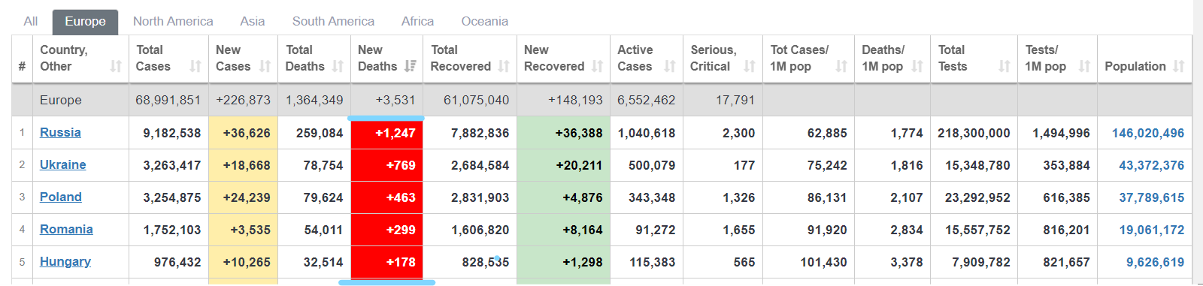Sort by Population column arrows
The height and width of the screenshot is (286, 1203).
pos(1179,66)
